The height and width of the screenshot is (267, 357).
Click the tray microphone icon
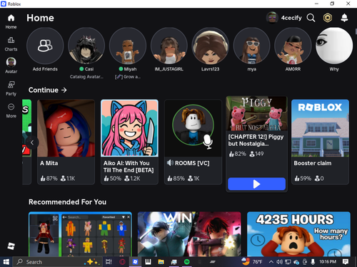[313, 262]
